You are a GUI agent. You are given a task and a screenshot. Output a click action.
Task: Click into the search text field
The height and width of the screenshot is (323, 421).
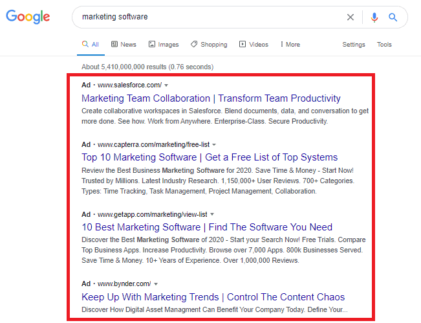(x=207, y=17)
